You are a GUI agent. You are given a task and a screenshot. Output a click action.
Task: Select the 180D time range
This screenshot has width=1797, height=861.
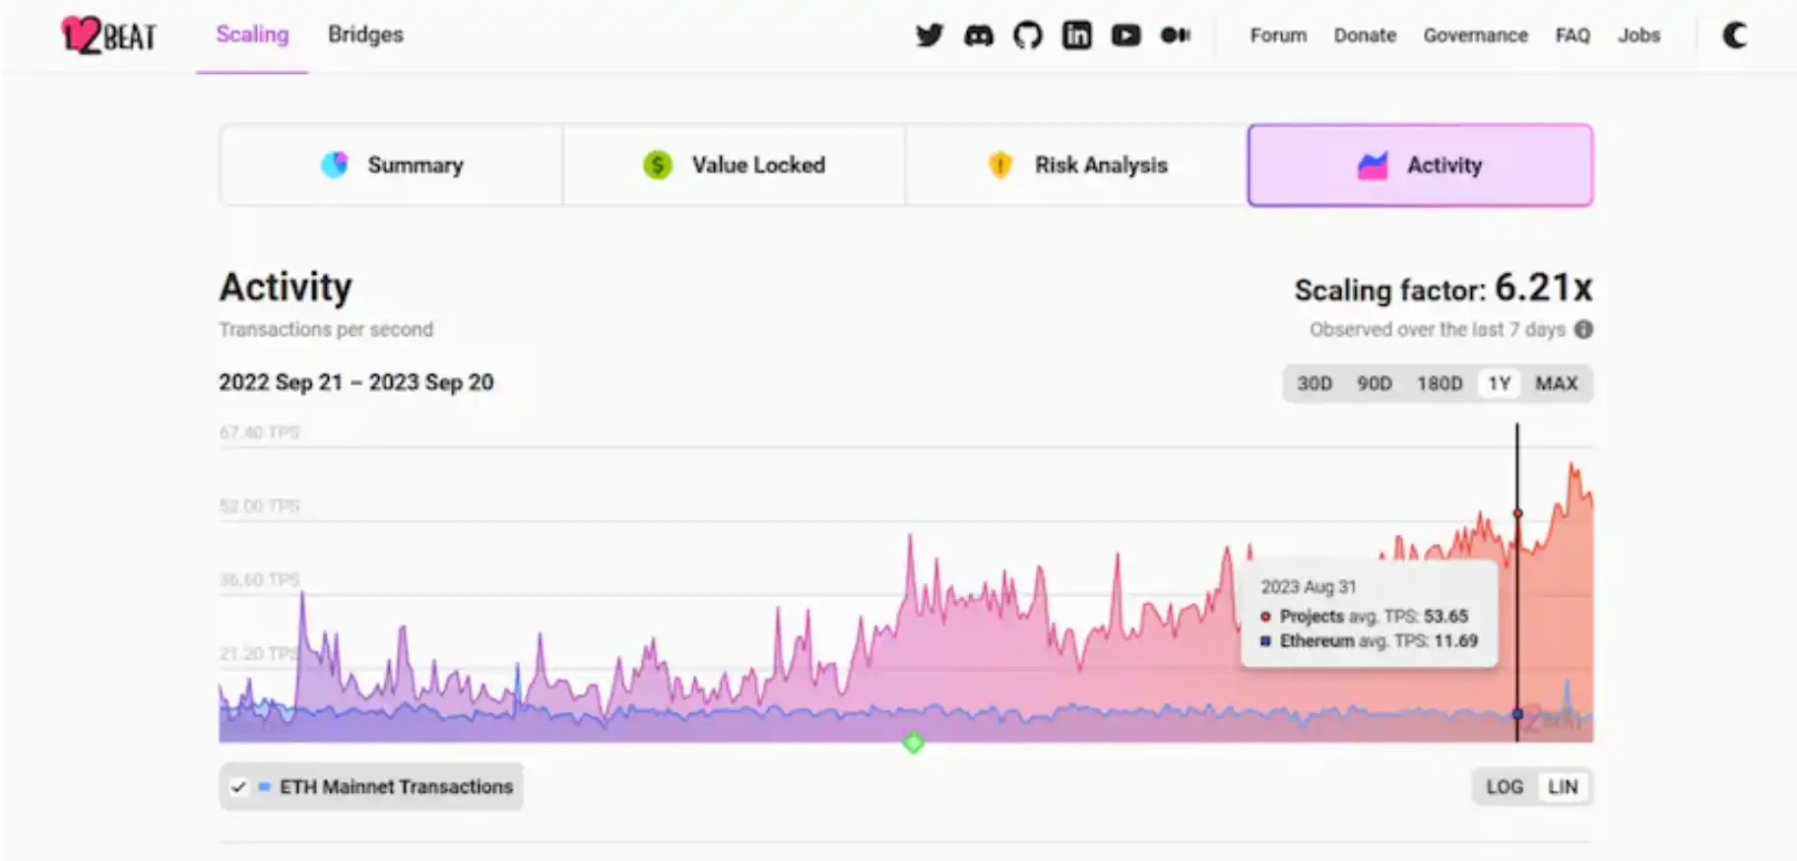[x=1439, y=383]
